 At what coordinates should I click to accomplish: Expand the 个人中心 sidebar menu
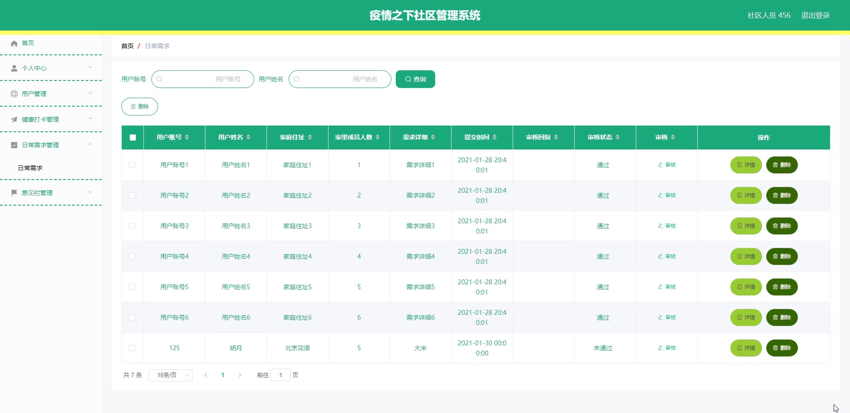point(51,68)
